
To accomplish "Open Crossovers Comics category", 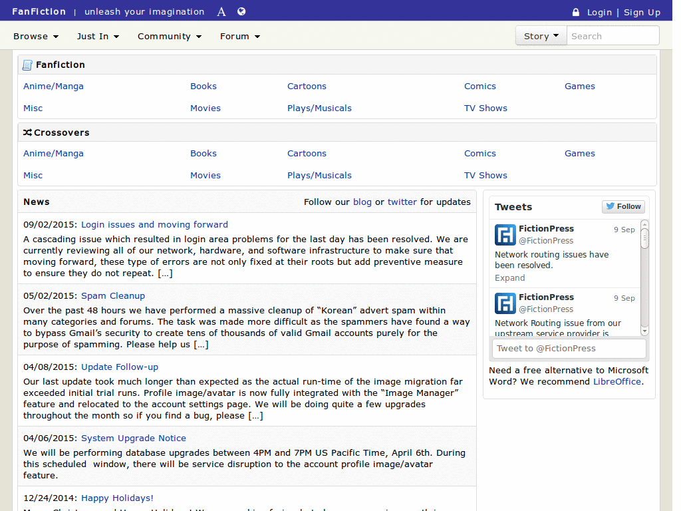I will pyautogui.click(x=480, y=154).
